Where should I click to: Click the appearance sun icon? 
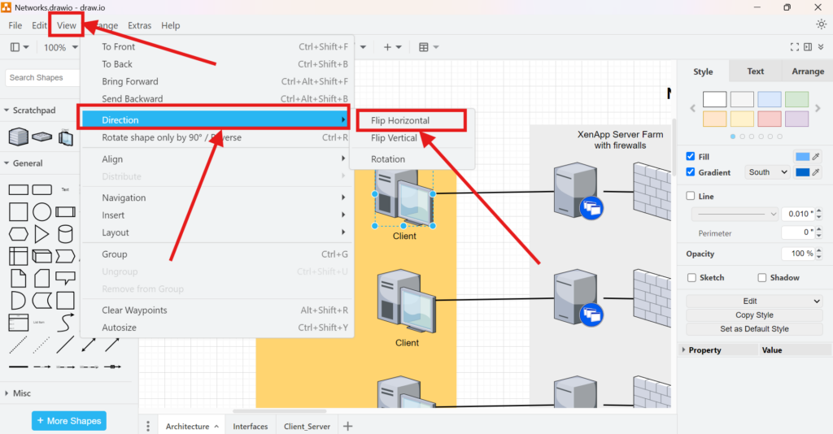point(822,24)
